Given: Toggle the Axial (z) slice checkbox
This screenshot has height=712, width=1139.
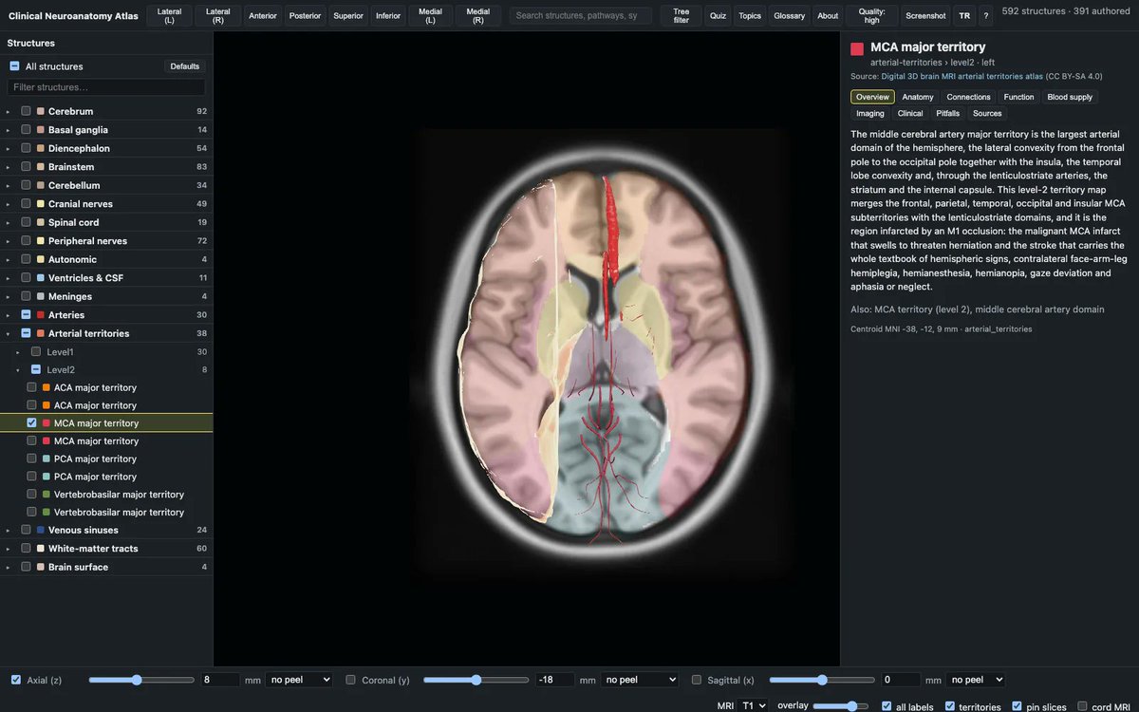Looking at the screenshot, I should [x=15, y=680].
